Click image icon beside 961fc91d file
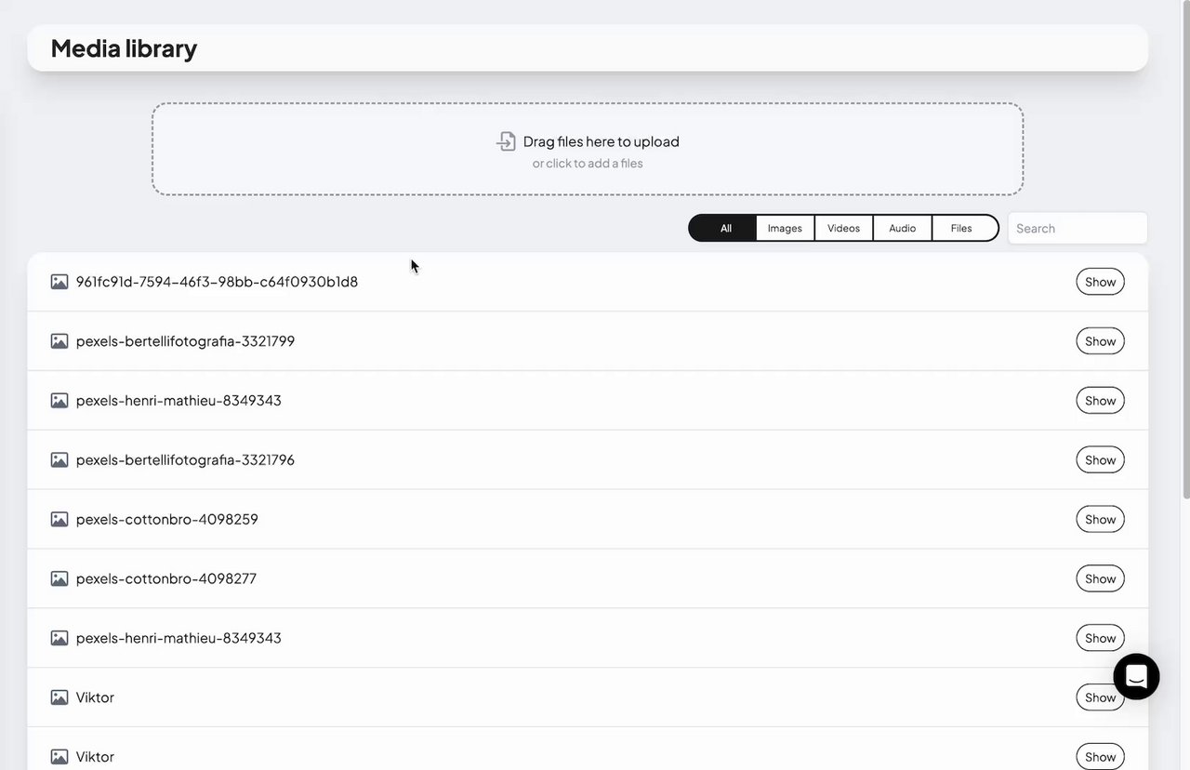This screenshot has width=1190, height=770. pyautogui.click(x=59, y=282)
